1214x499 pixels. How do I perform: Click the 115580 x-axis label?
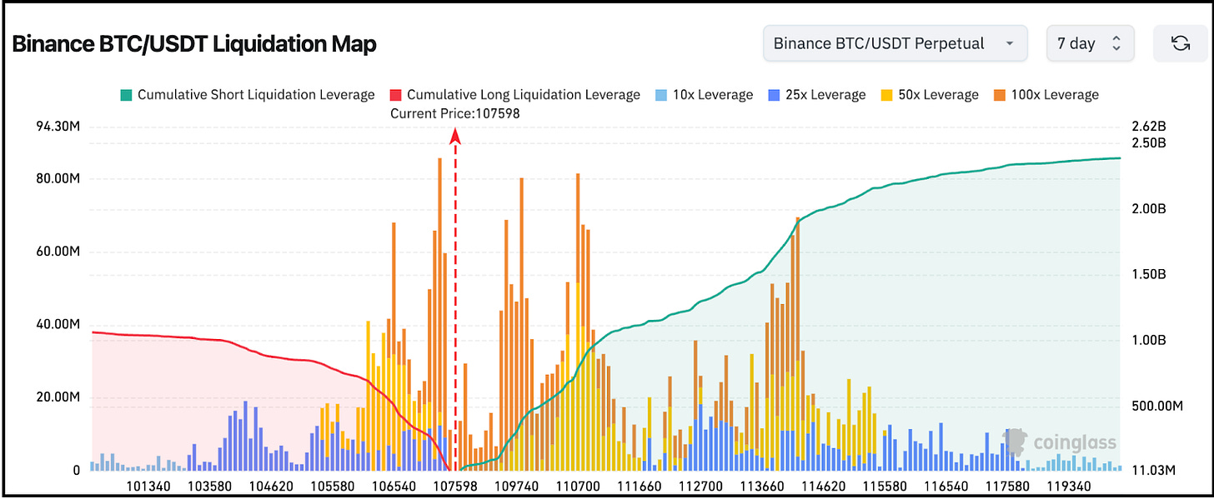pos(886,485)
